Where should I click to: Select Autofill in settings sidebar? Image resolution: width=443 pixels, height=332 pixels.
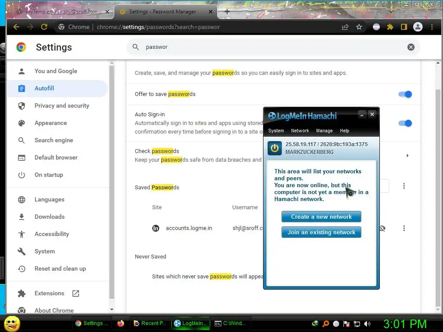point(58,88)
